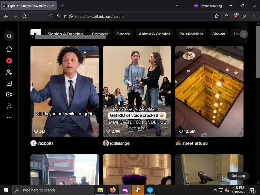This screenshot has height=195, width=260.
Task: Open TikTok search from sidebar
Action: pyautogui.click(x=9, y=36)
